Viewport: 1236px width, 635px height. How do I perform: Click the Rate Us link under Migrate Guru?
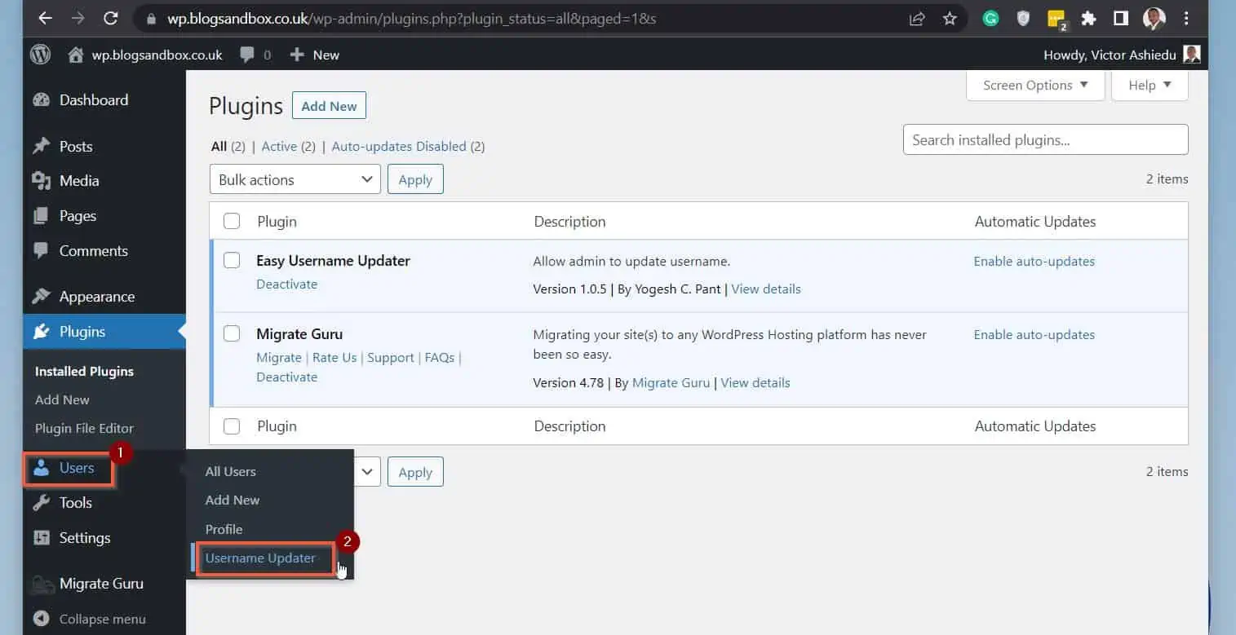334,358
